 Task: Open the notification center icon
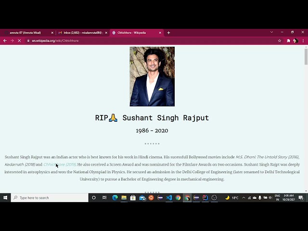301,198
